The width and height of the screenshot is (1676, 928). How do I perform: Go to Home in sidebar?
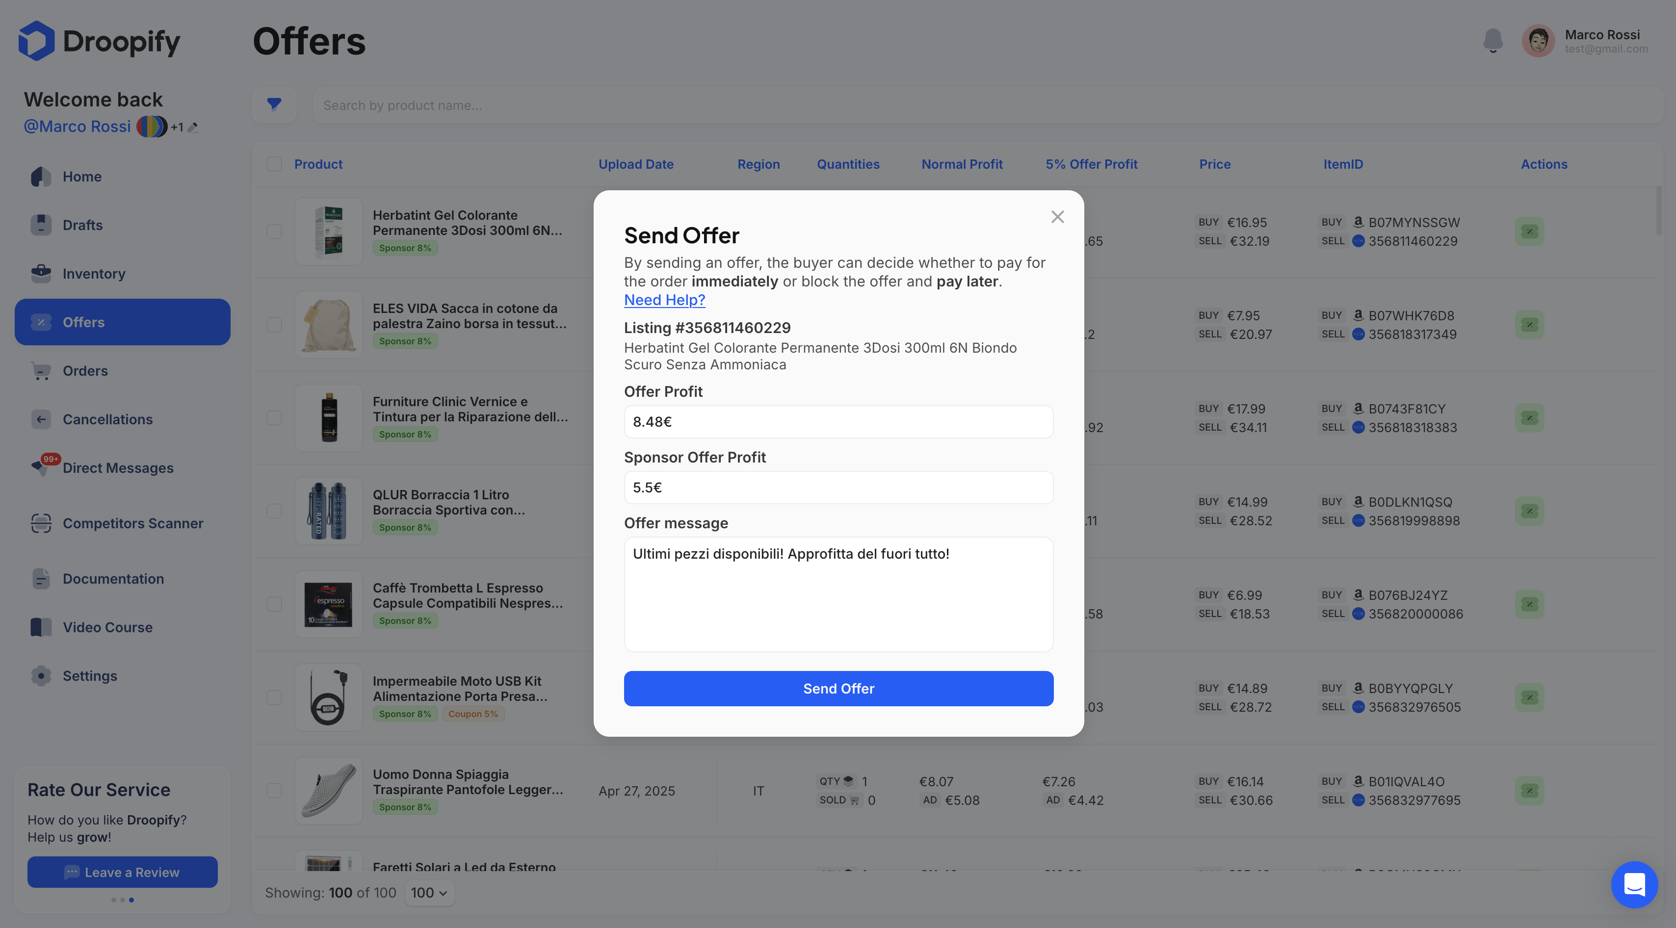pos(122,176)
